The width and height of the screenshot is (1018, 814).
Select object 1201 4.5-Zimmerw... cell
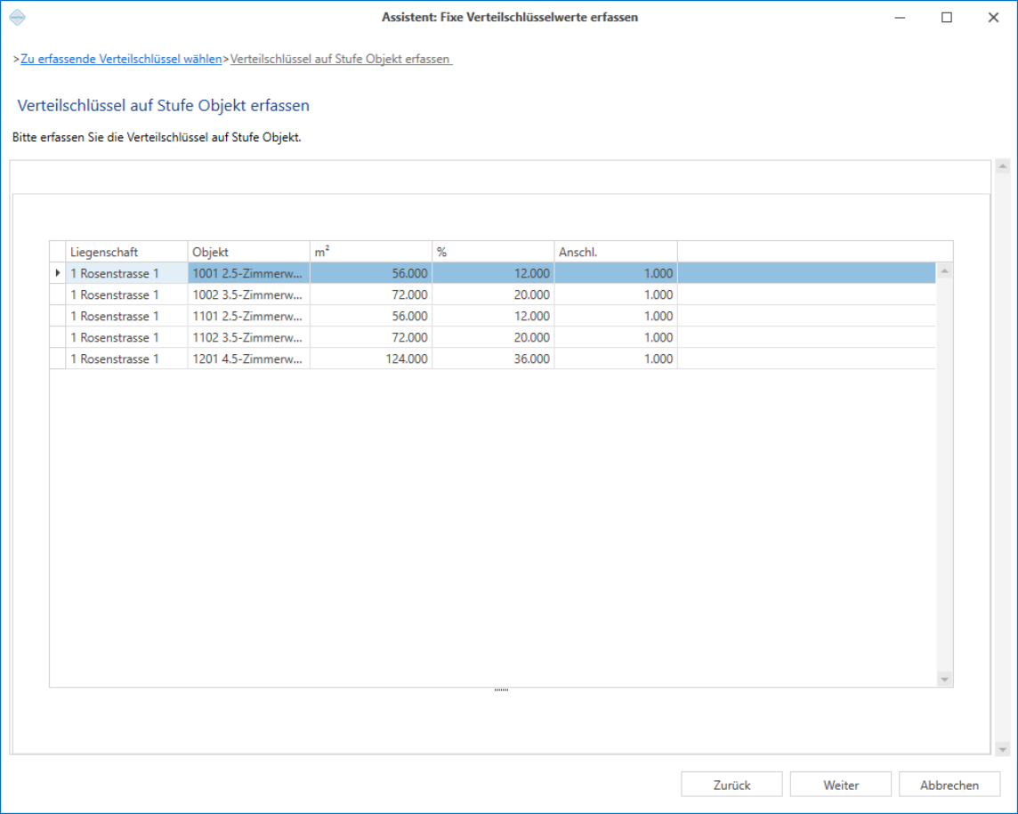pyautogui.click(x=248, y=359)
